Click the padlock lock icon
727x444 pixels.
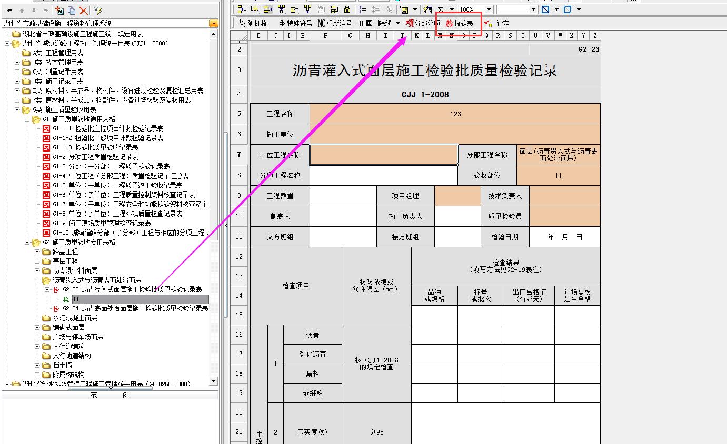point(347,9)
